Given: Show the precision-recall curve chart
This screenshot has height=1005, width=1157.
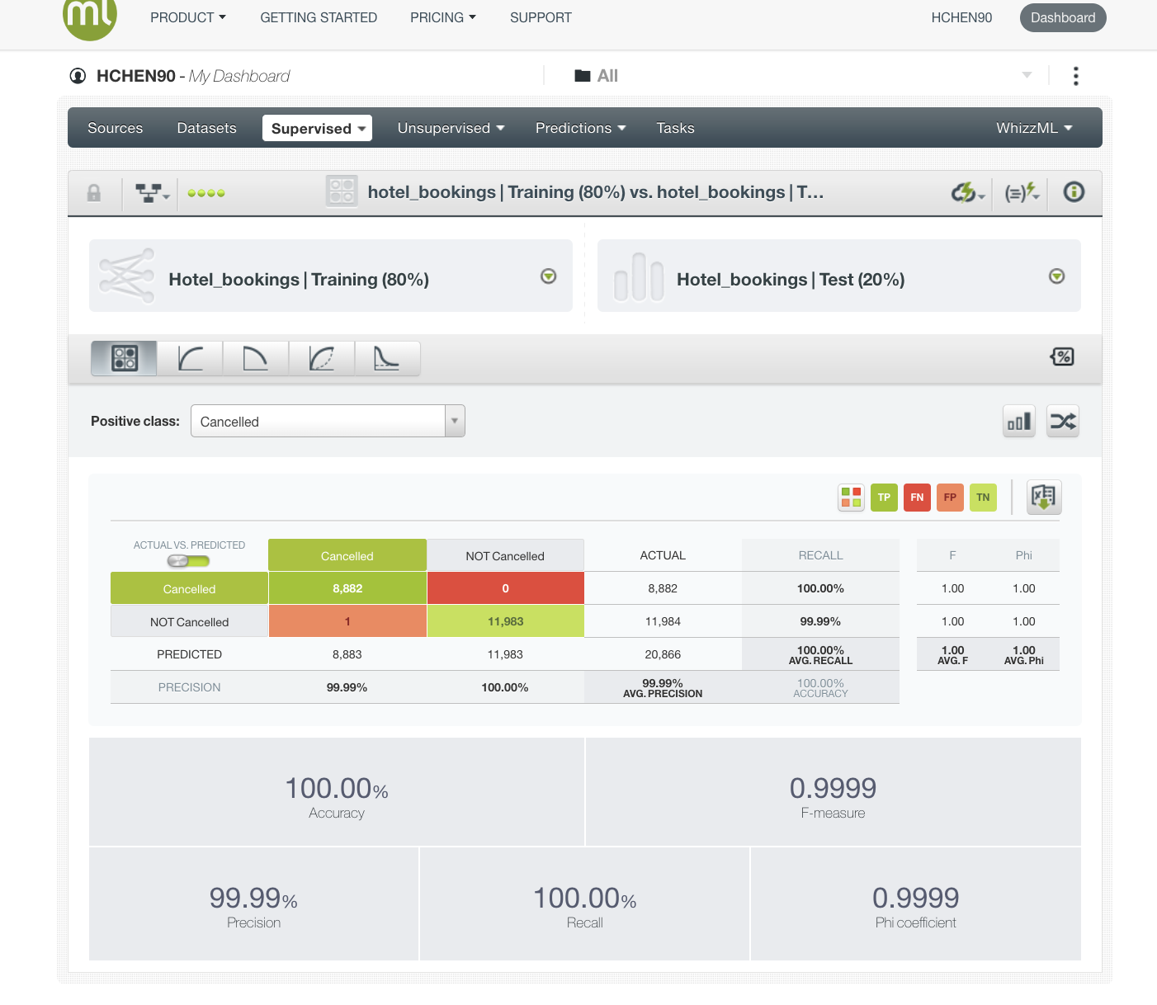Looking at the screenshot, I should (256, 358).
